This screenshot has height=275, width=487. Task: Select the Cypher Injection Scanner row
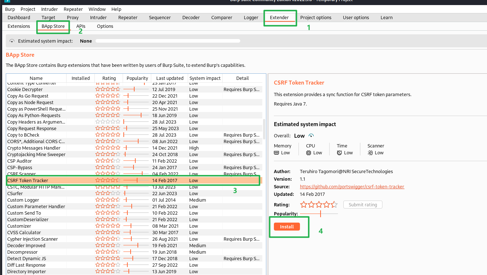pyautogui.click(x=134, y=239)
